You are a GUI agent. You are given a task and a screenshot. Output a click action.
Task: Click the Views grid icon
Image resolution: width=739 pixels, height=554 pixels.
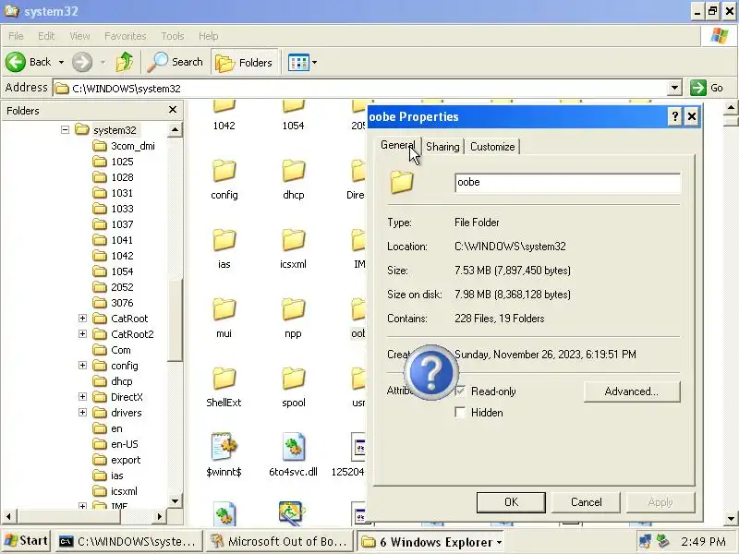pos(298,62)
